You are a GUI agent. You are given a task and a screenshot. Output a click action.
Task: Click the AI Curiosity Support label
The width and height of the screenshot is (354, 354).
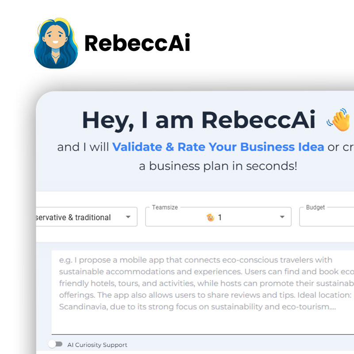click(97, 345)
